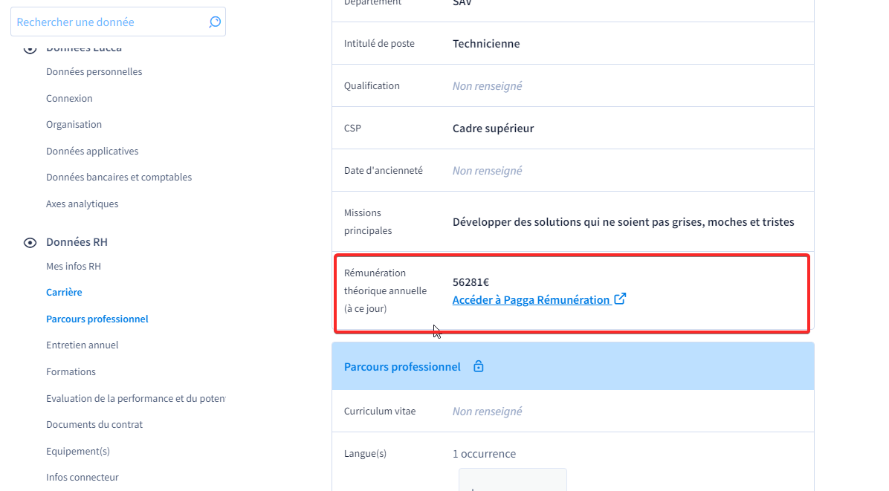This screenshot has width=889, height=491.
Task: Toggle the eye icon next to Données Lucca
Action: coord(30,49)
